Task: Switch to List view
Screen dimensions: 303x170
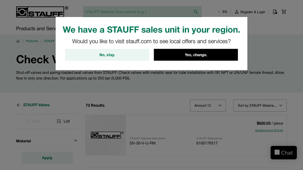Action: pyautogui.click(x=63, y=121)
